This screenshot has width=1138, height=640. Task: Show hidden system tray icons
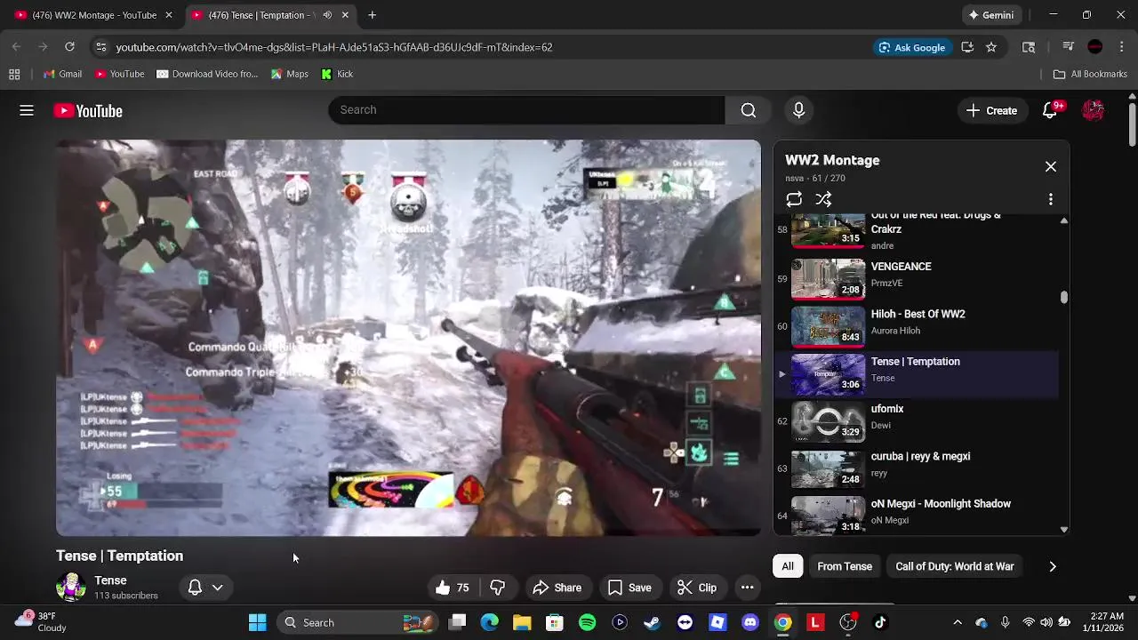[958, 622]
